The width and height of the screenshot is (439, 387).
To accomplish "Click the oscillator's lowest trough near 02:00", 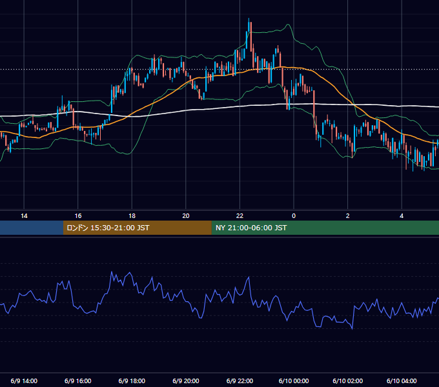I will click(352, 328).
